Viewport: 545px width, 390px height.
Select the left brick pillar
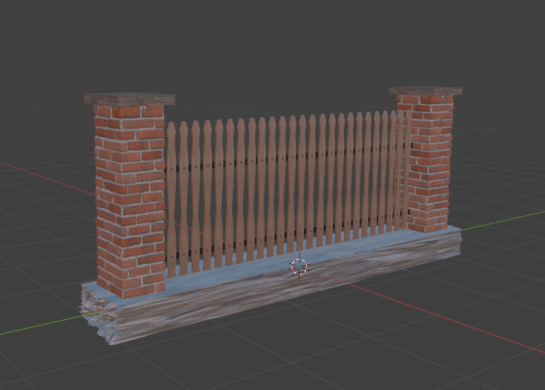click(130, 201)
